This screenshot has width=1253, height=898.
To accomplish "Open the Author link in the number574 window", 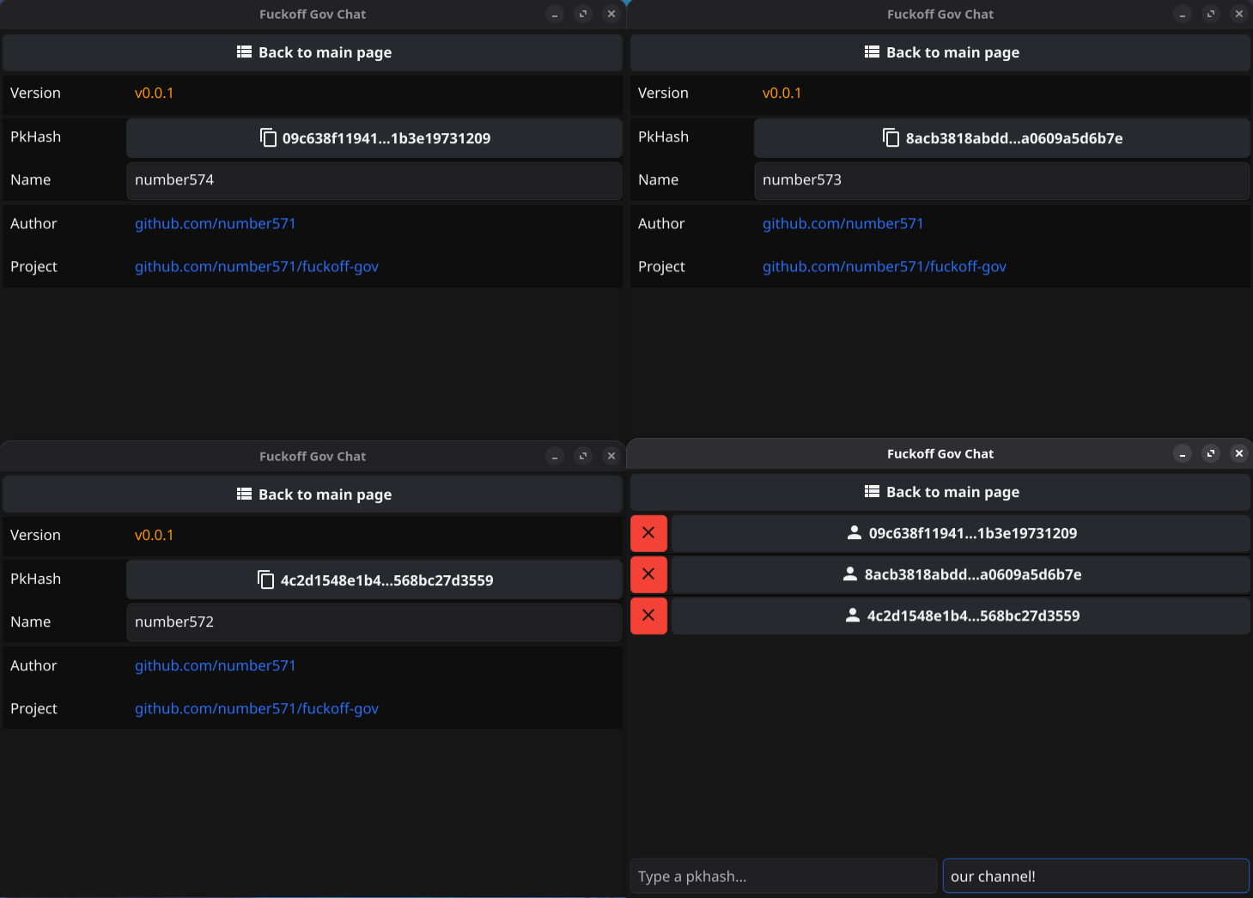I will click(215, 224).
